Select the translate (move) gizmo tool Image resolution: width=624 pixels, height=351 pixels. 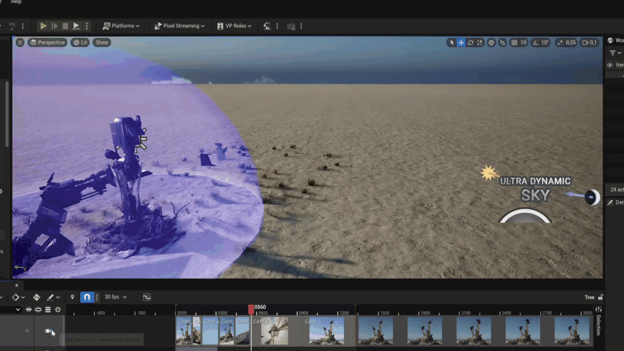pos(461,43)
